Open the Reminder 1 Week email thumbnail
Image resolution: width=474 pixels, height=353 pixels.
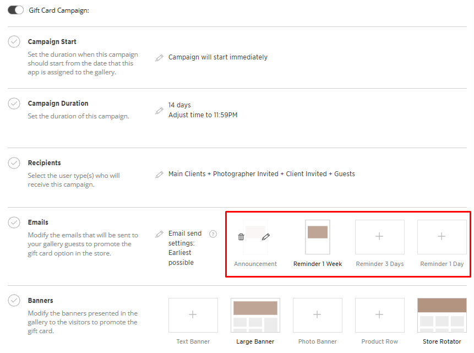318,237
